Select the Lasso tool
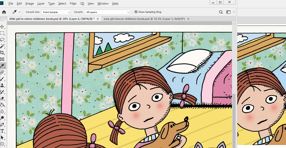The height and width of the screenshot is (148, 286). (2, 40)
